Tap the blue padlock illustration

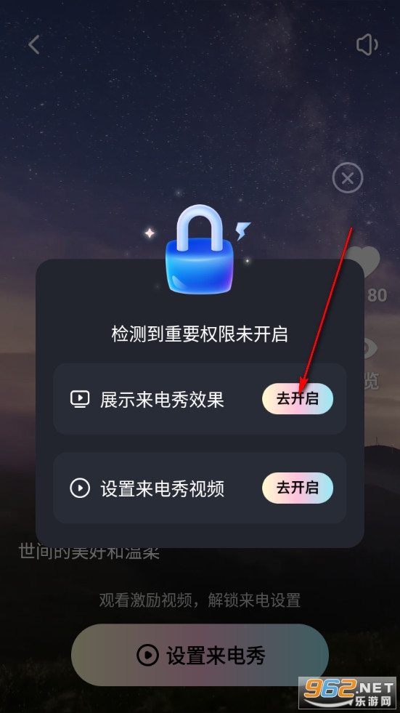click(200, 249)
